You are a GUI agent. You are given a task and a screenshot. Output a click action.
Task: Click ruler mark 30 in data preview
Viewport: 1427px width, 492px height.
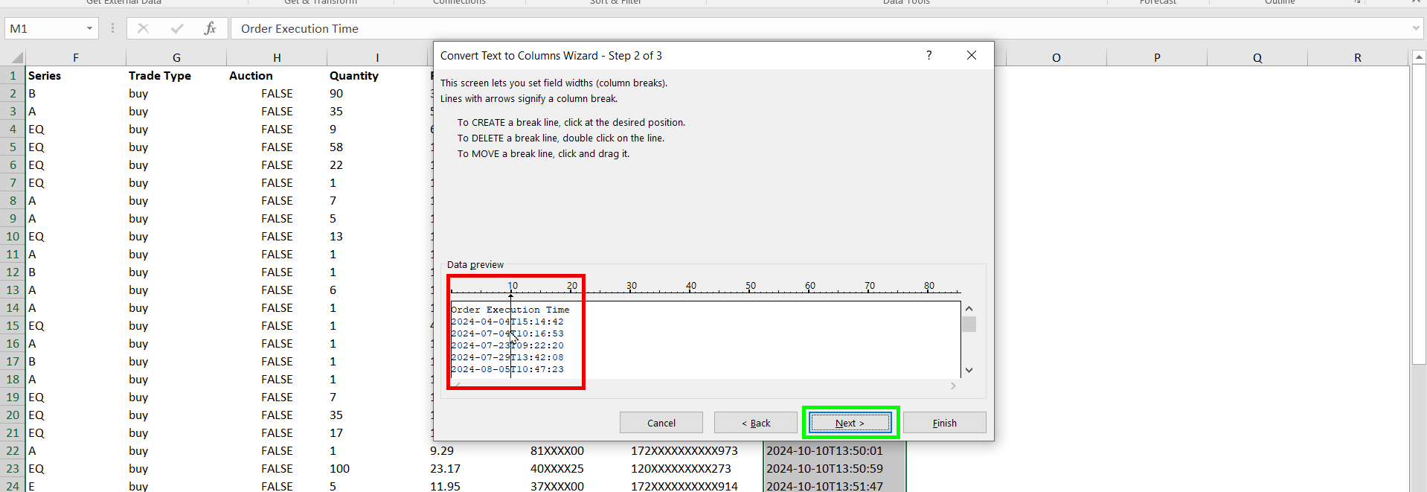(631, 286)
